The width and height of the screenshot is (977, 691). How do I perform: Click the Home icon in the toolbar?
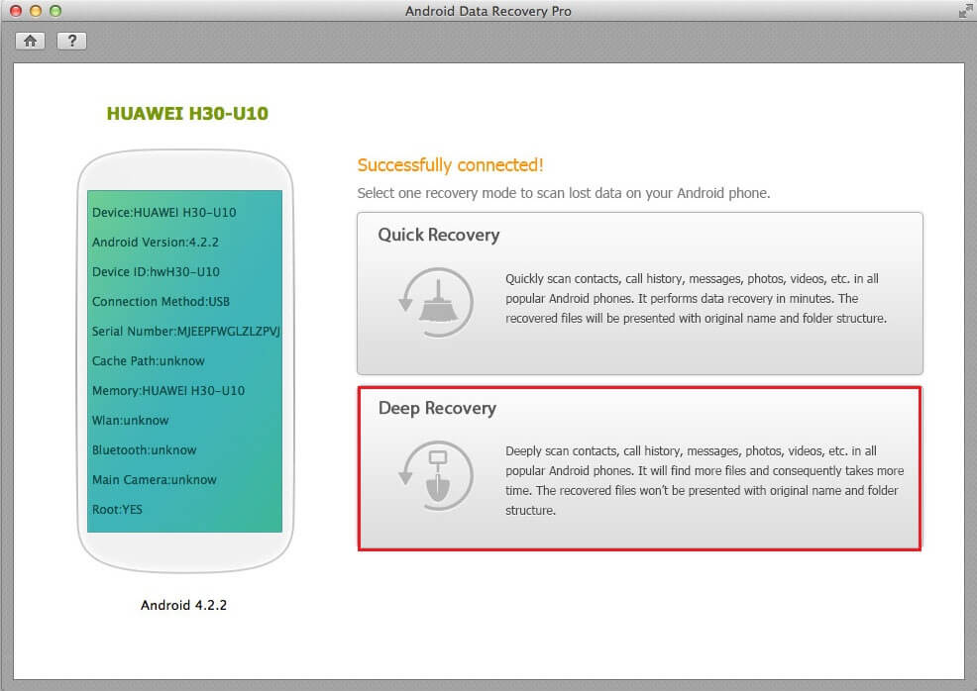click(31, 41)
